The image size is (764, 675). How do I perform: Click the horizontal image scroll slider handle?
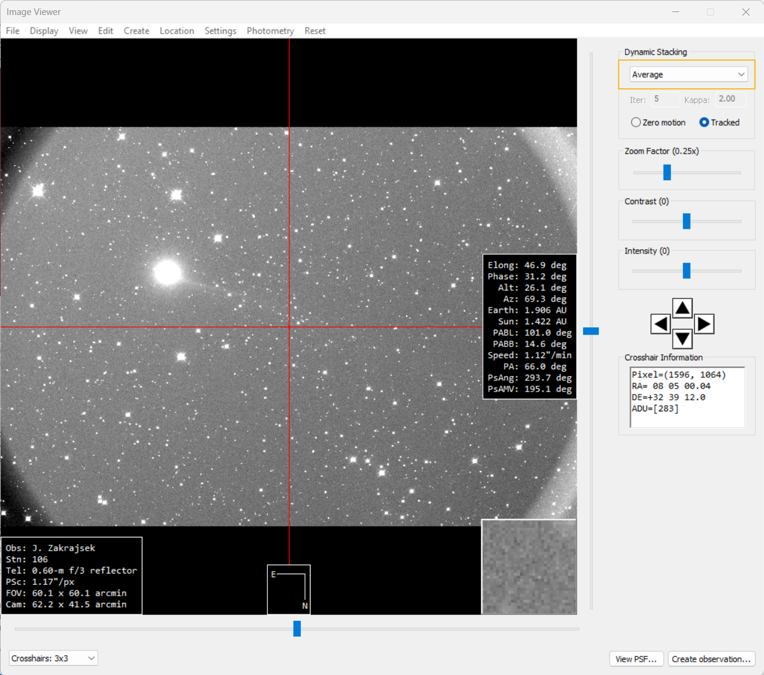click(x=297, y=629)
